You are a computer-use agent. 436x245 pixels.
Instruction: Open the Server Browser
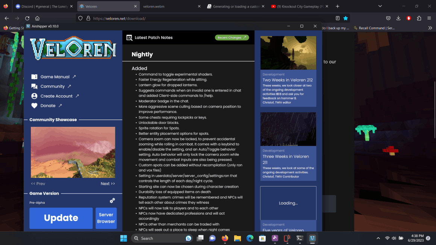(106, 218)
